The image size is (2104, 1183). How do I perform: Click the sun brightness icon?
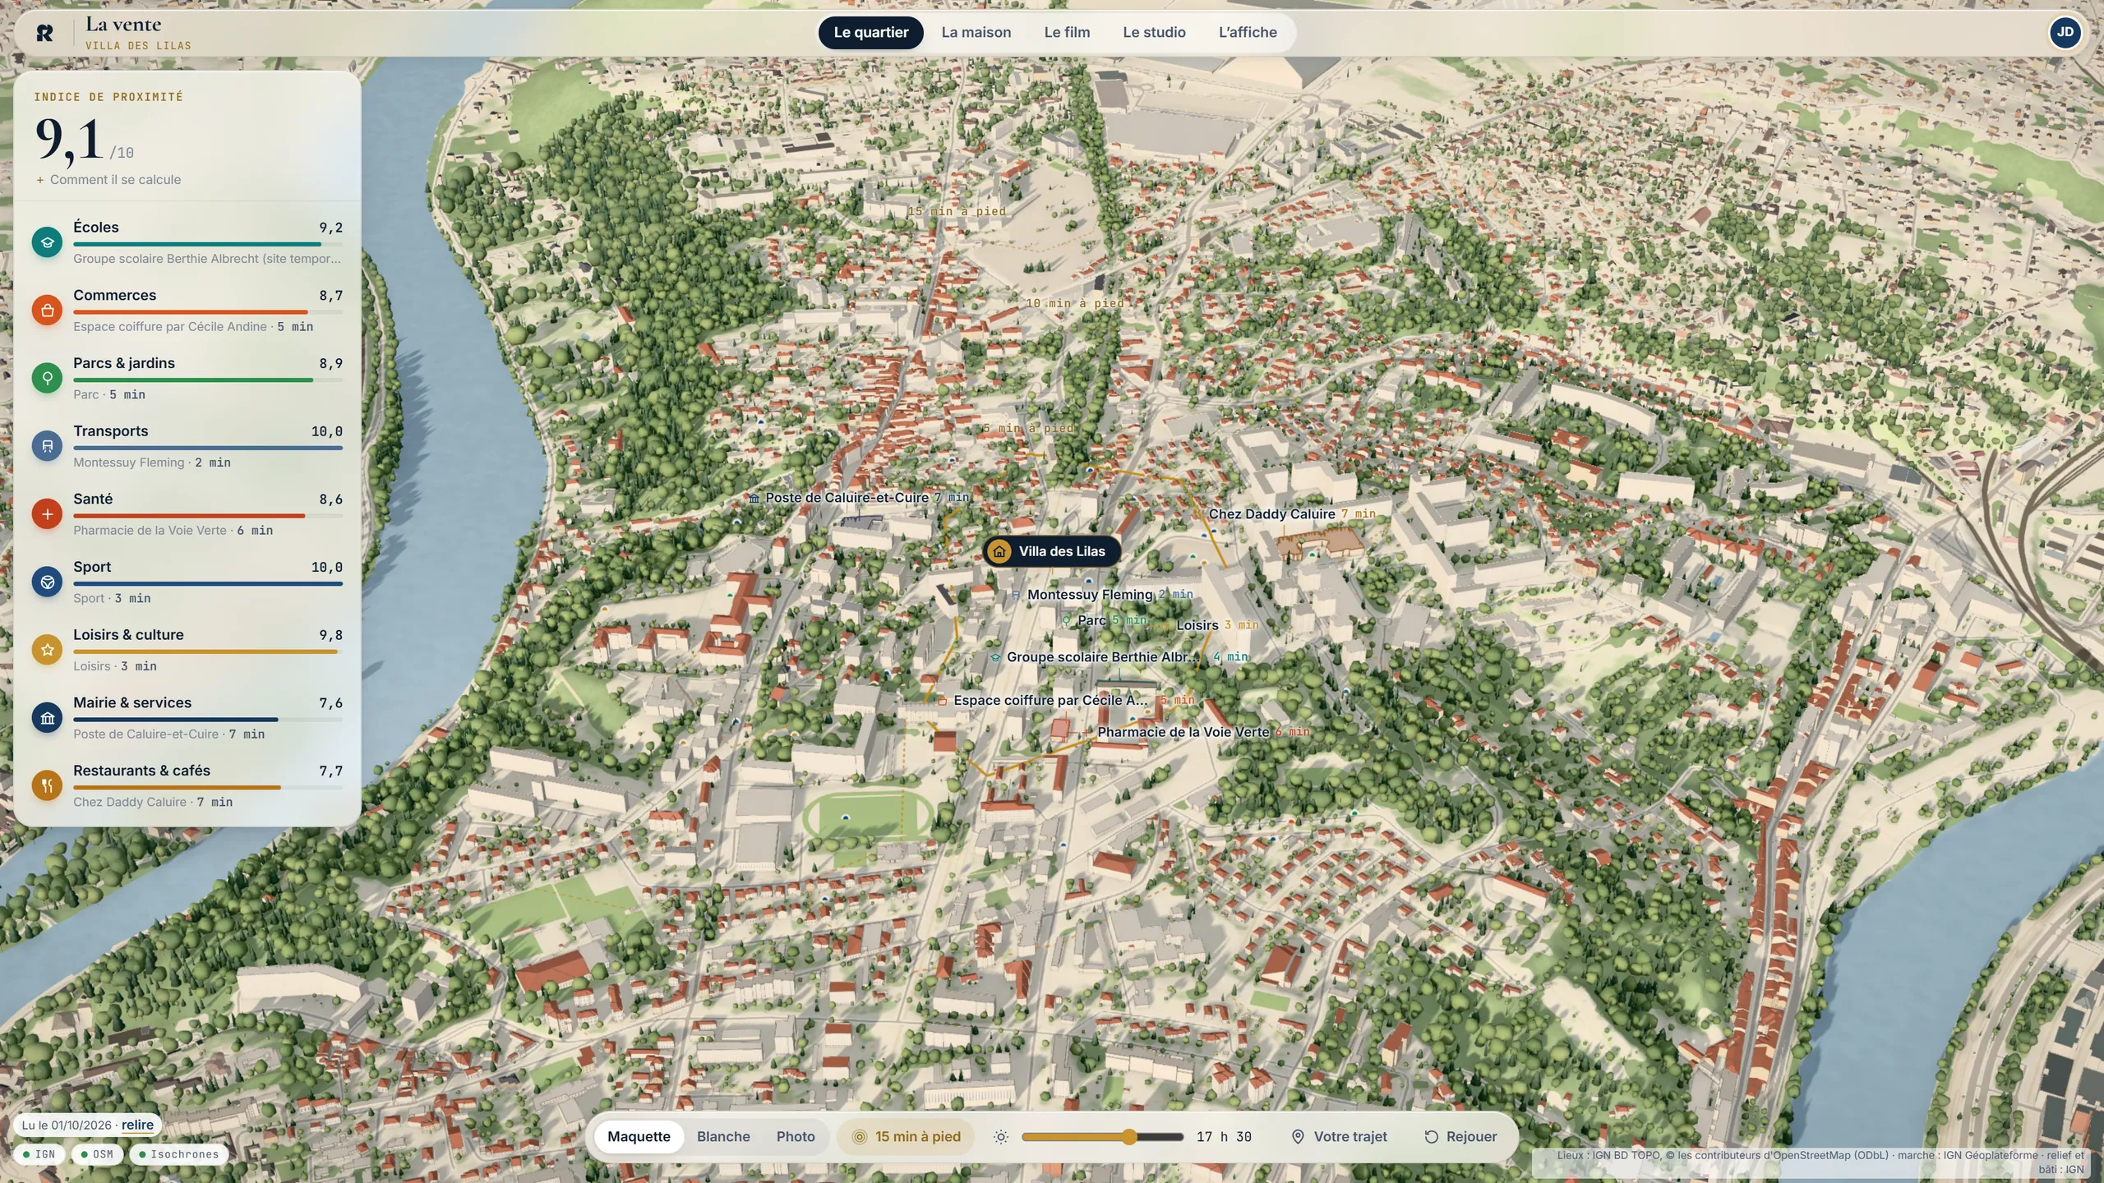[x=1000, y=1137]
